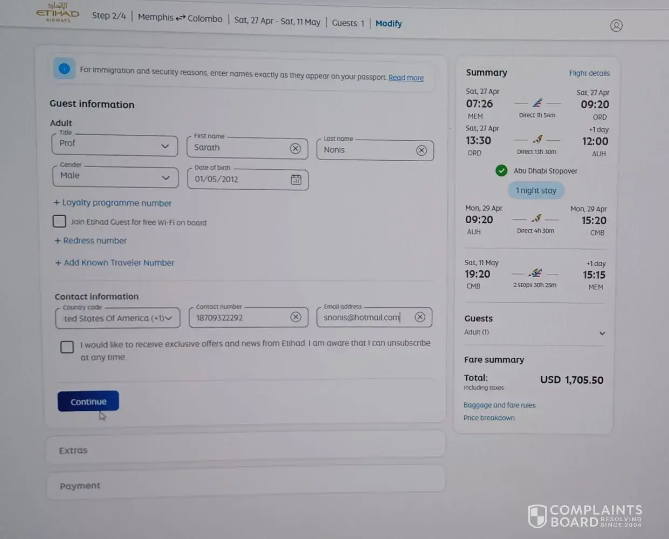Clear the Contact number field with its X icon
Screen dimensions: 669x539
pyautogui.click(x=295, y=317)
